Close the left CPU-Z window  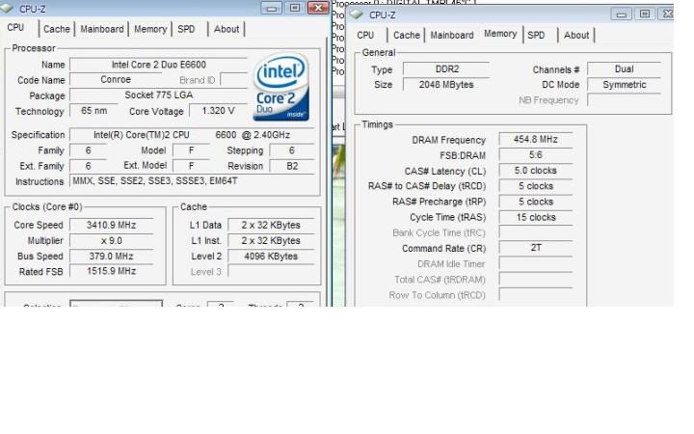coord(318,8)
